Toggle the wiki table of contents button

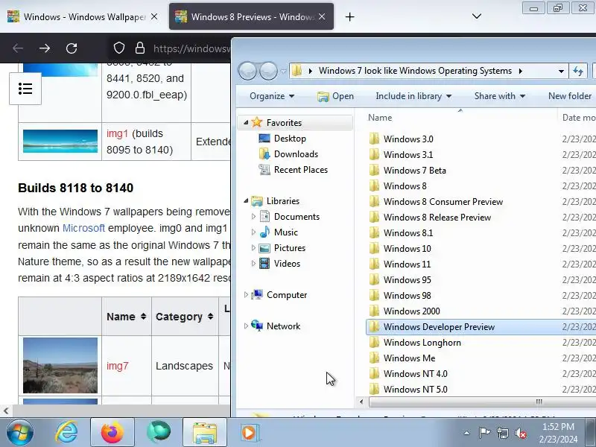[x=25, y=89]
